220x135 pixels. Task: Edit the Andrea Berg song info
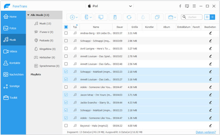210,33
